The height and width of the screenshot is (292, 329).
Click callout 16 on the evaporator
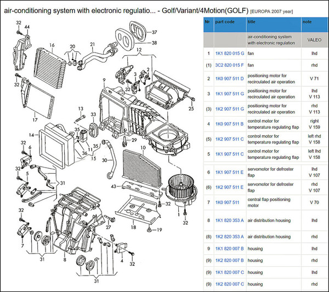click(x=52, y=45)
